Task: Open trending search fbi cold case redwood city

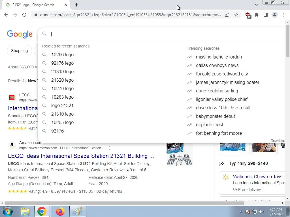Action: (x=222, y=74)
